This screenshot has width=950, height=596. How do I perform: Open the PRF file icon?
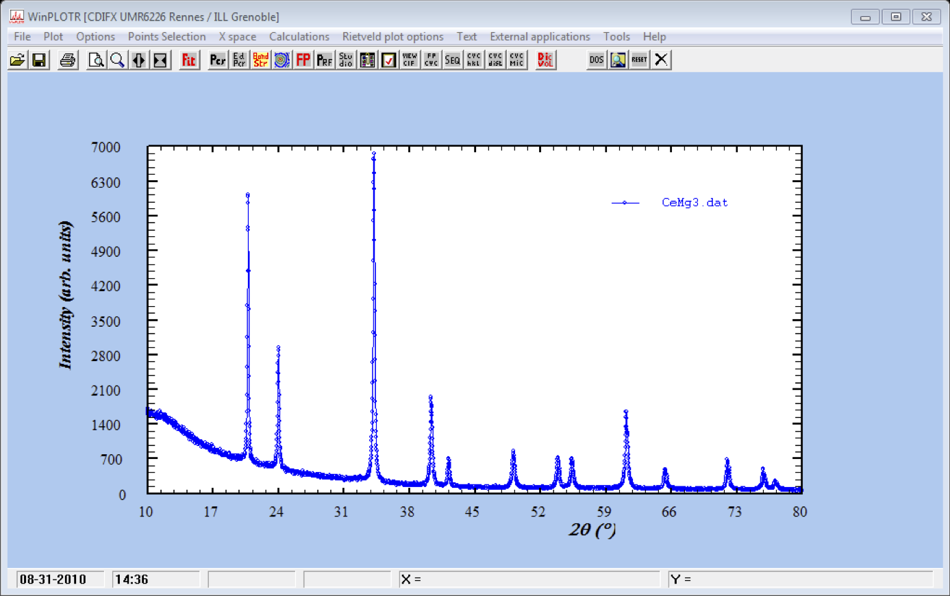pos(324,60)
